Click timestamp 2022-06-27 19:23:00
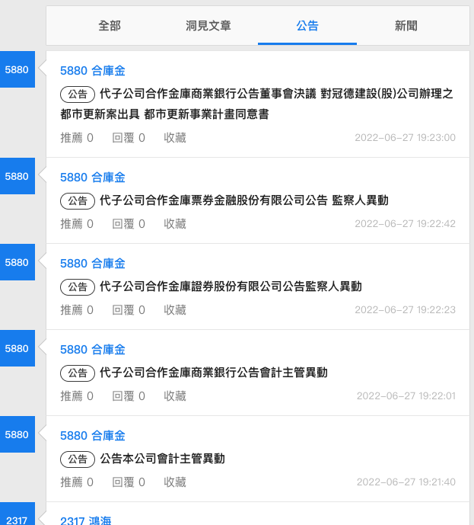The width and height of the screenshot is (474, 525). tap(405, 138)
